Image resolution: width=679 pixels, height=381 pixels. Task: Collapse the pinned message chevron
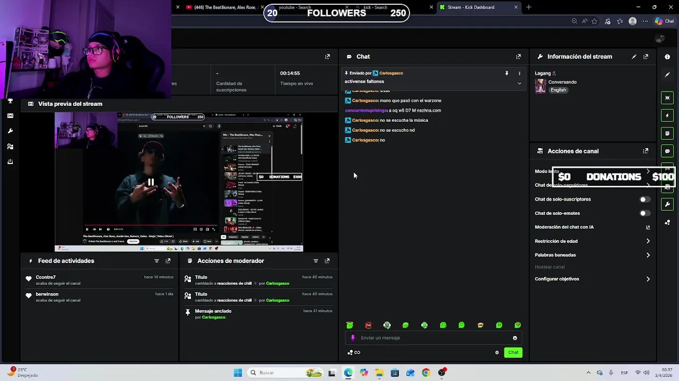pos(519,83)
